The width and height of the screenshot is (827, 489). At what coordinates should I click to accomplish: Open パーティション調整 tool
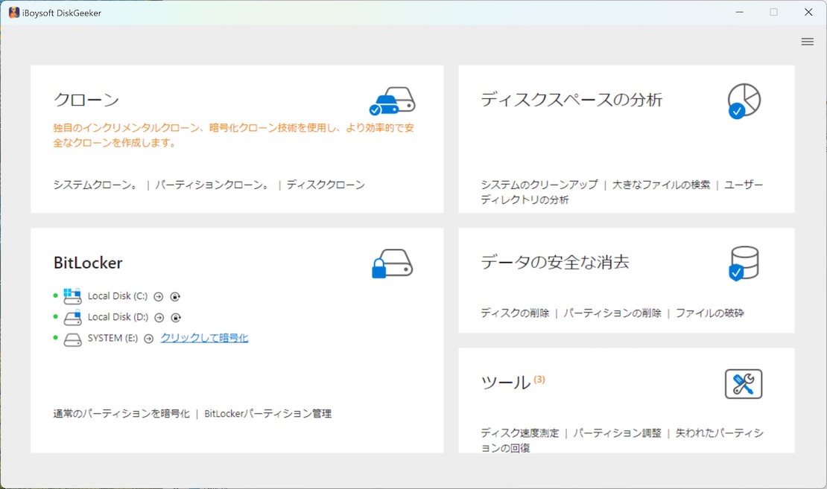coord(617,433)
